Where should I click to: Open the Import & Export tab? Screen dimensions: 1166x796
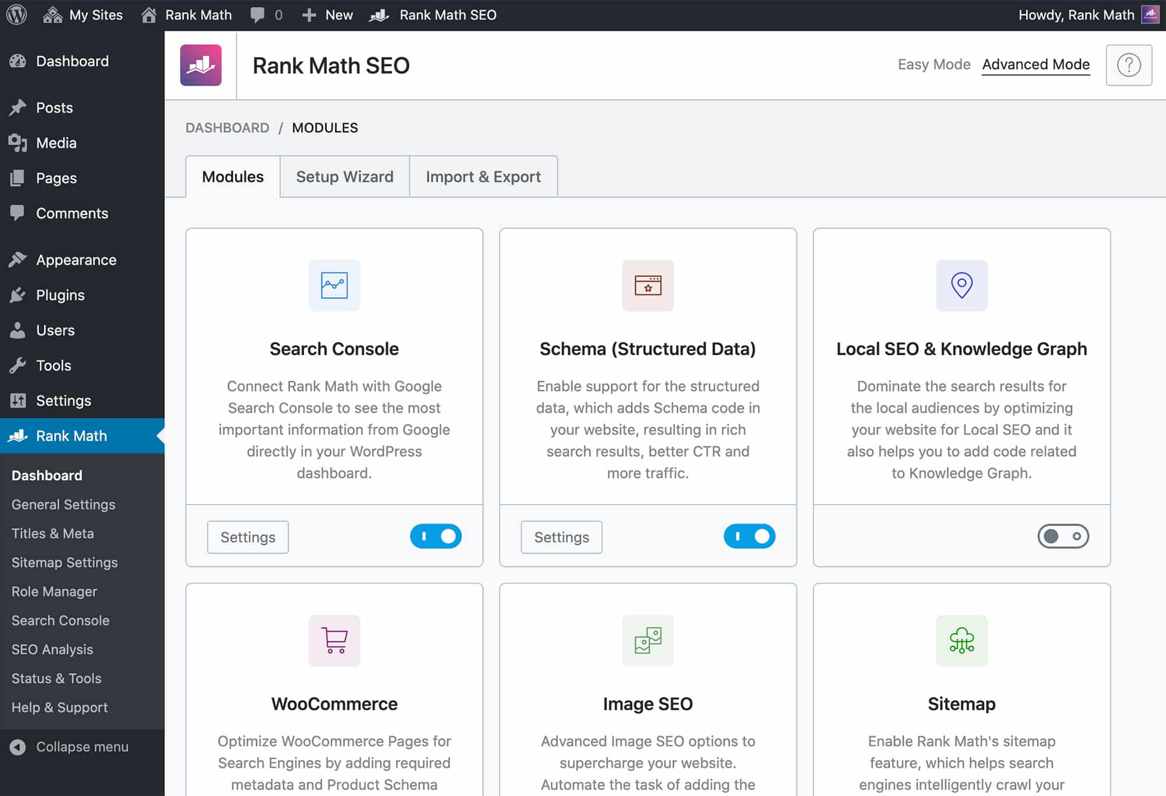point(483,176)
